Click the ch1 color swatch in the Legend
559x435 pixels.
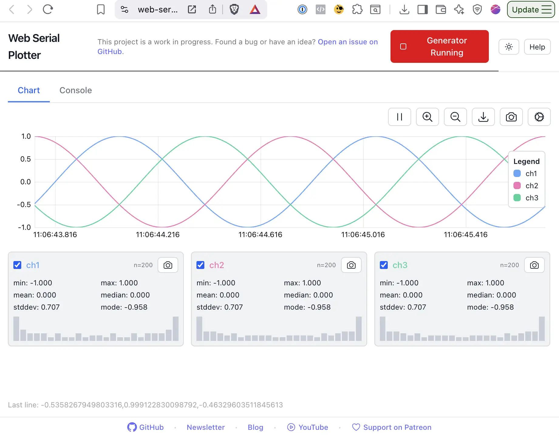click(x=517, y=173)
